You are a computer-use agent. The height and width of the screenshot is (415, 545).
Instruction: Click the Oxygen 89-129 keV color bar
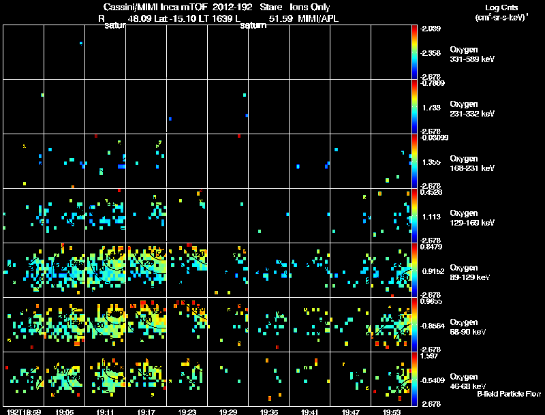(414, 270)
